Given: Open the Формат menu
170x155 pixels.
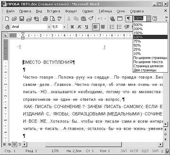Looking at the screenshot, I should tap(71, 11).
